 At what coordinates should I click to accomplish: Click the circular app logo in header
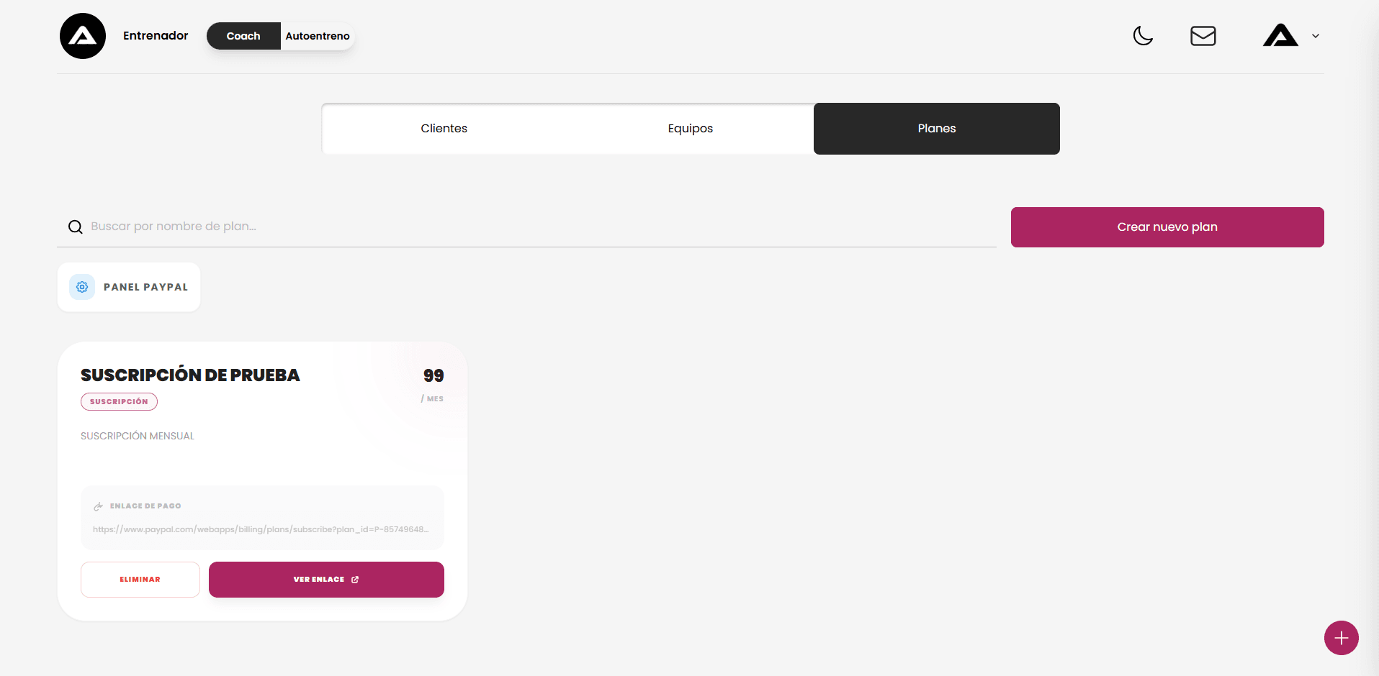83,36
